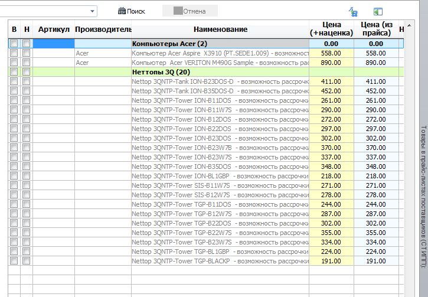Click the В column header
This screenshot has height=297, width=428.
[14, 29]
